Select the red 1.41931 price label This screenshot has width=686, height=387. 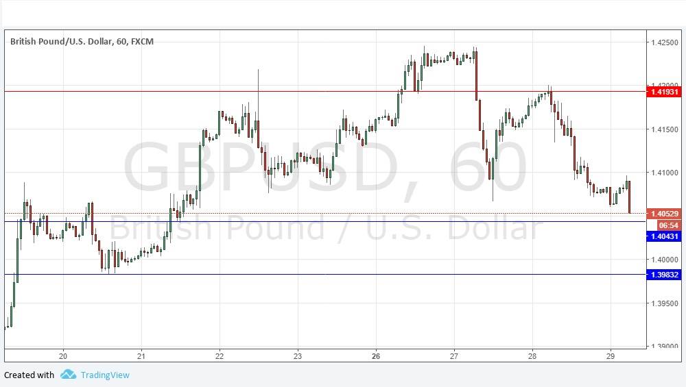663,92
